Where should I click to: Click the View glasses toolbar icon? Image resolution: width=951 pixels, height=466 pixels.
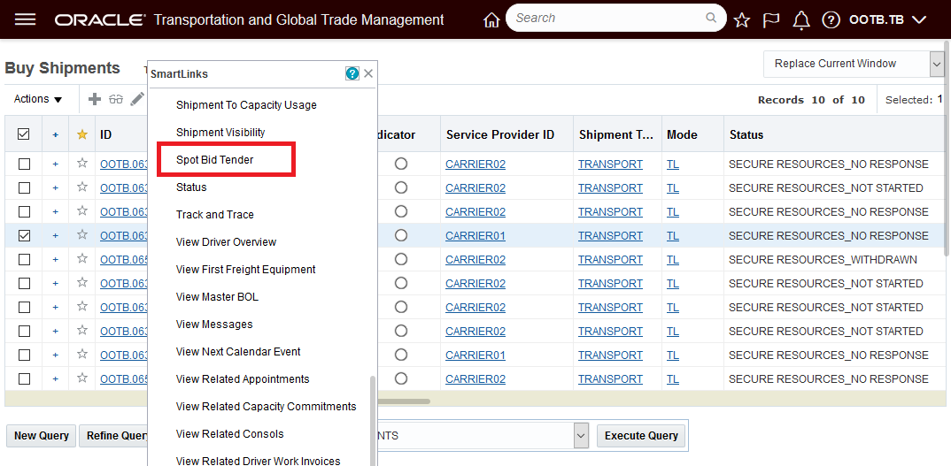[116, 99]
